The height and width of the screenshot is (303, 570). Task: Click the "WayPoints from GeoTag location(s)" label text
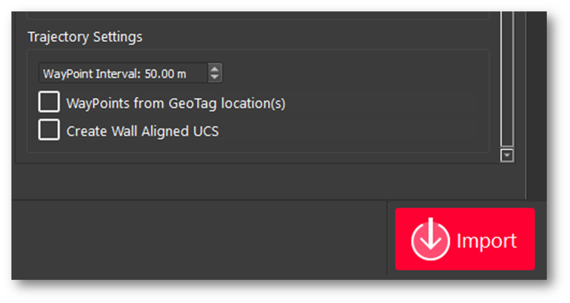(176, 103)
